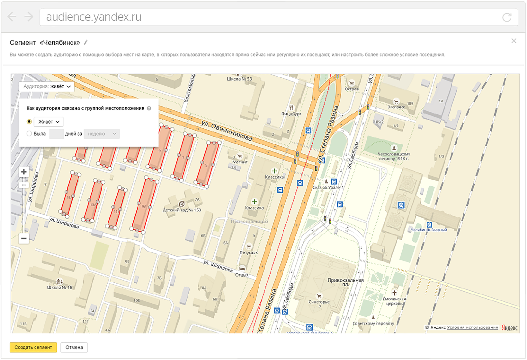Click the "Создать сегмент" button

(33, 347)
